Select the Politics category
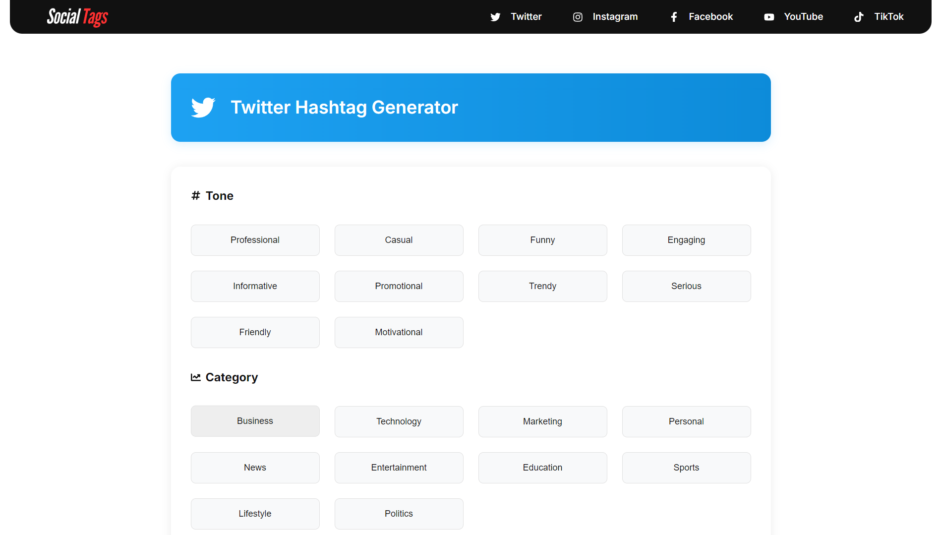Viewport: 940px width, 535px height. coord(399,514)
